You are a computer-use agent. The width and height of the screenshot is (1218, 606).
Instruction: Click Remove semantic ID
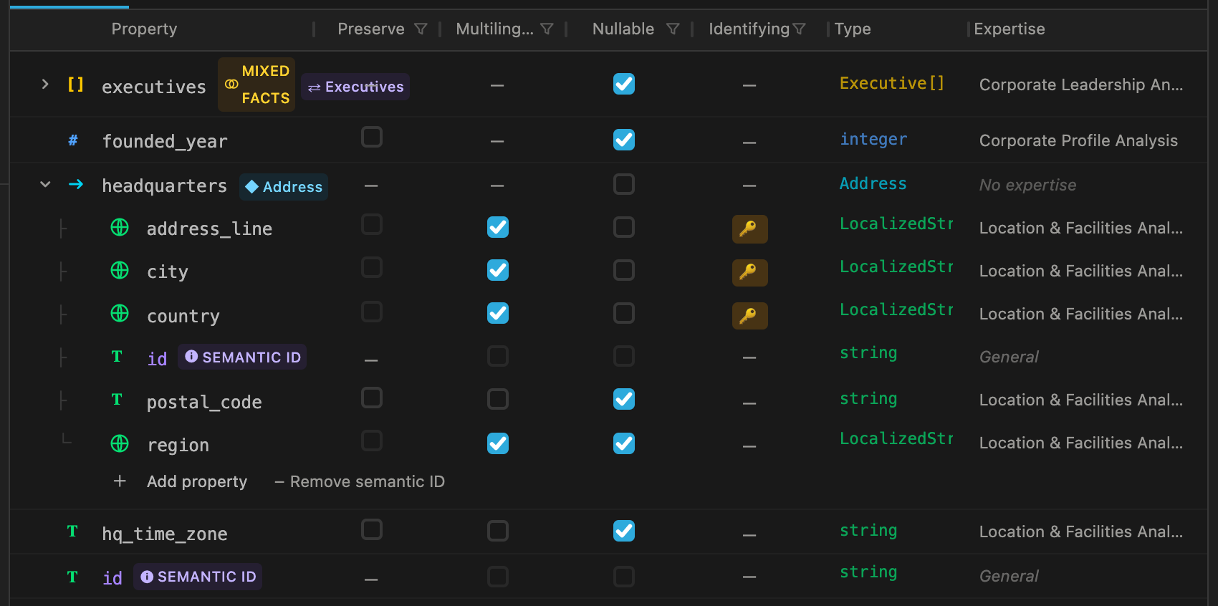pyautogui.click(x=360, y=481)
